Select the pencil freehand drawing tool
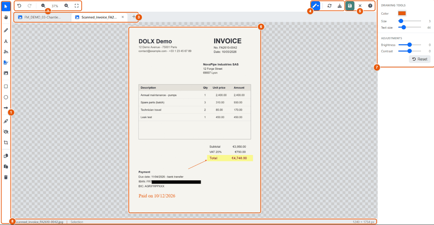Viewport: 434px width, 225px height. tap(6, 31)
